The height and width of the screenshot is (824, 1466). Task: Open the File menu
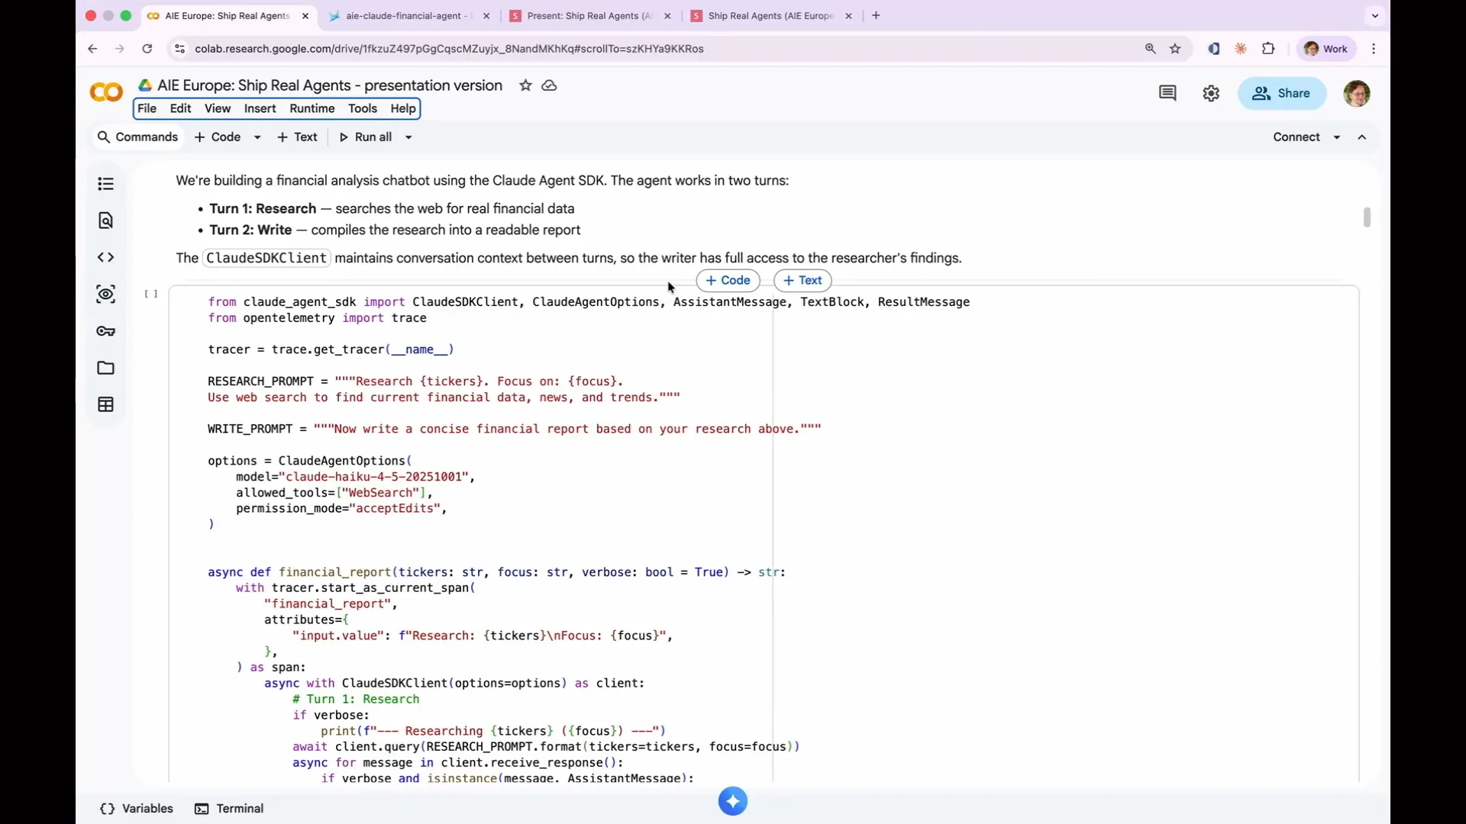[x=147, y=108]
